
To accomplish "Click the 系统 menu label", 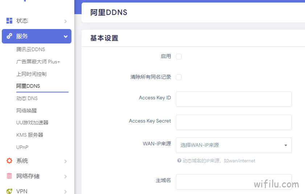I will [x=22, y=161].
